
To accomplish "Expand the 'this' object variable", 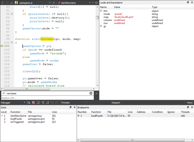I will [x=101, y=11].
